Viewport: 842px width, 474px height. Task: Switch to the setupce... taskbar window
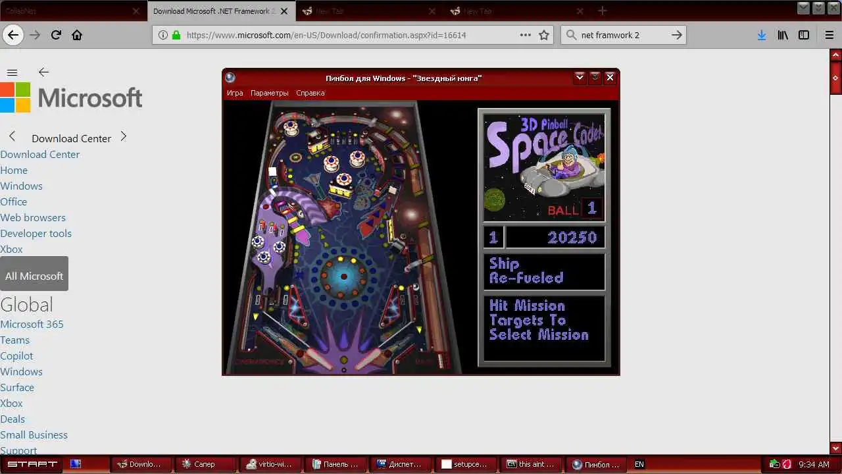pos(466,464)
